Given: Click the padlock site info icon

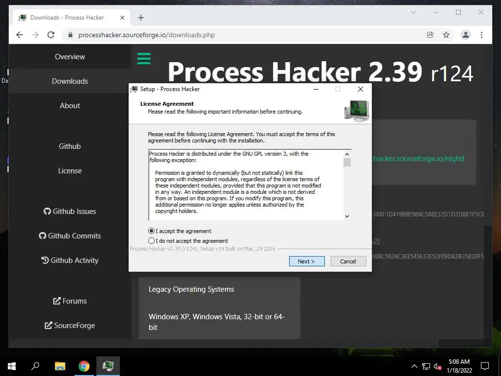Looking at the screenshot, I should coord(70,35).
